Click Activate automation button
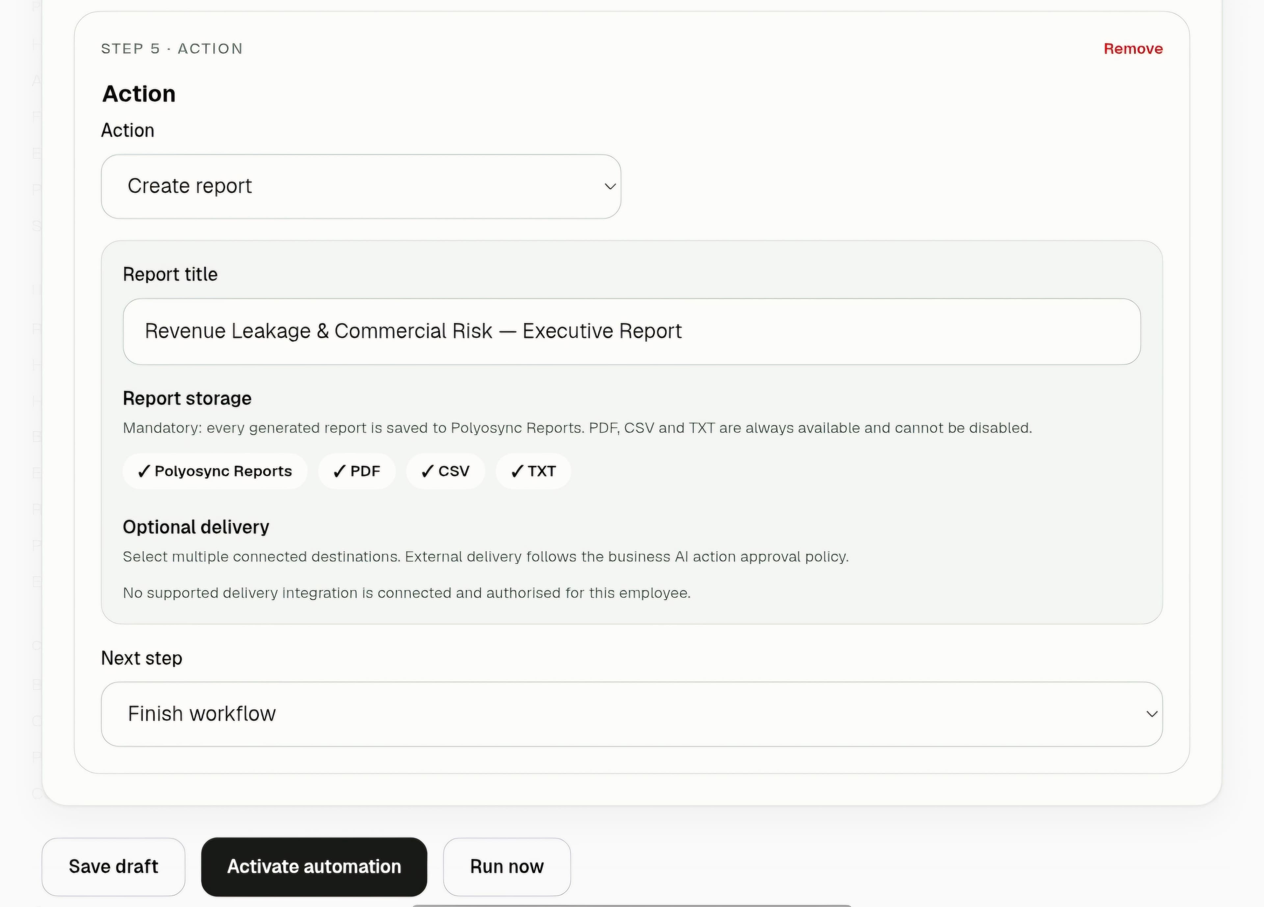This screenshot has height=907, width=1264. 314,867
